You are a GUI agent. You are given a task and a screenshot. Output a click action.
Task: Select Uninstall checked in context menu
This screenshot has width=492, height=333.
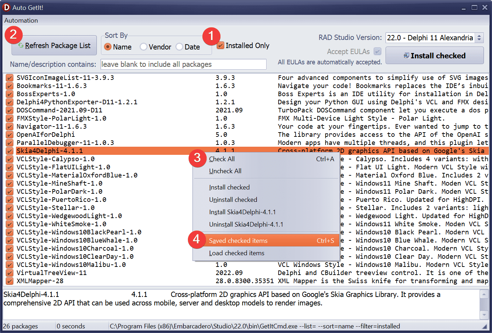(266, 200)
